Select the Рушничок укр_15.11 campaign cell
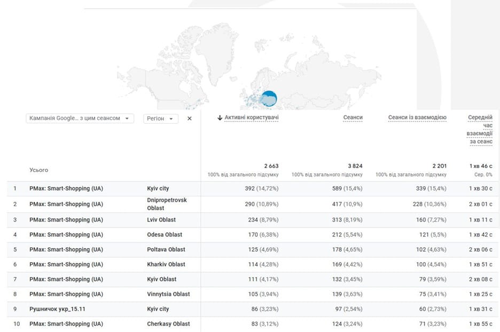 click(x=57, y=309)
